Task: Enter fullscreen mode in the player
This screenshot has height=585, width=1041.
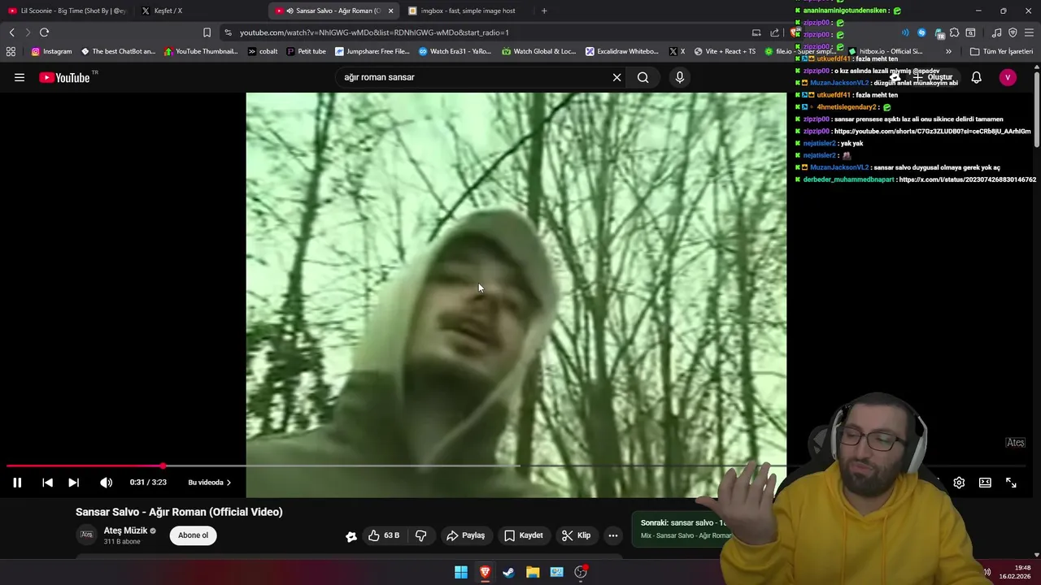Action: tap(1011, 483)
